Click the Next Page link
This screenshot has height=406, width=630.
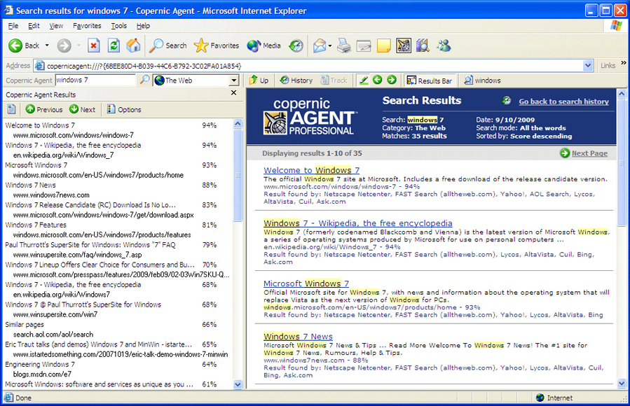click(589, 153)
